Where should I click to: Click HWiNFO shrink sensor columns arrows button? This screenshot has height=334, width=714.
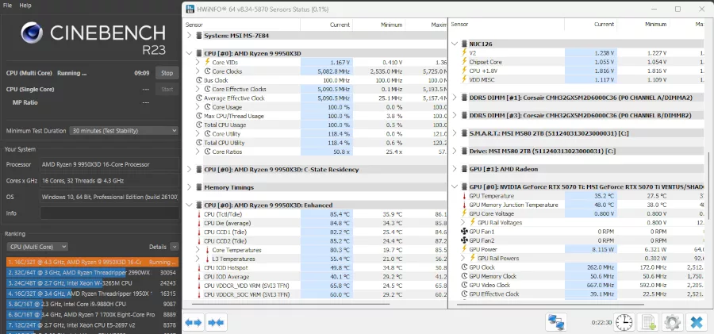(x=215, y=323)
